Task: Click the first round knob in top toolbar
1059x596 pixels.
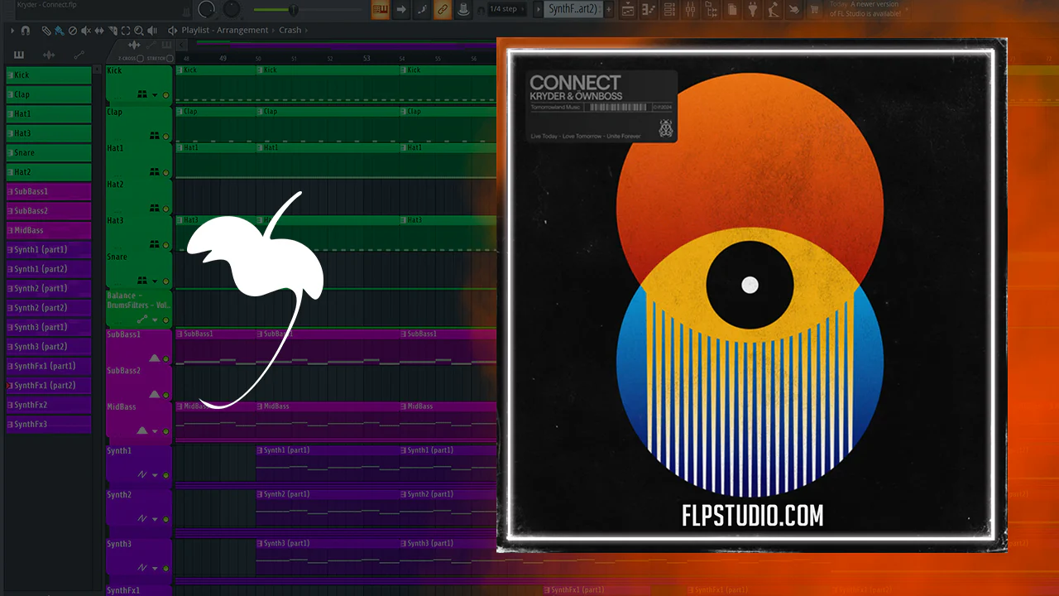Action: tap(206, 9)
